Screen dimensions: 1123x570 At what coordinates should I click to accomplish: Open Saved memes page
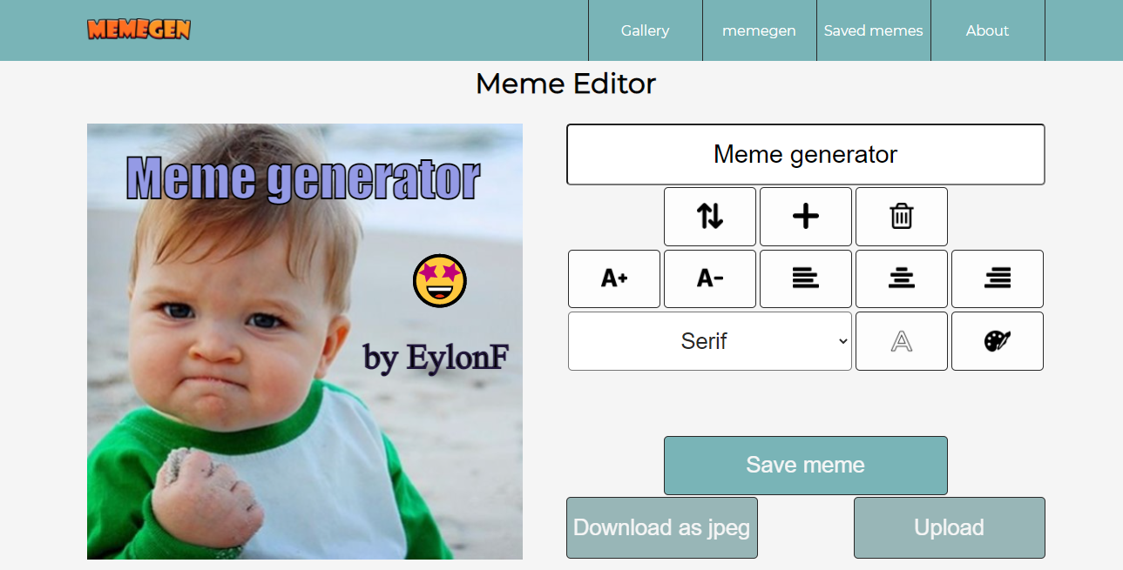click(x=874, y=30)
